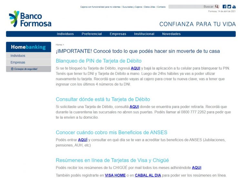Image resolution: width=242 pixels, height=178 pixels.
Task: Click the Banco Formosa logo
Action: (x=30, y=19)
